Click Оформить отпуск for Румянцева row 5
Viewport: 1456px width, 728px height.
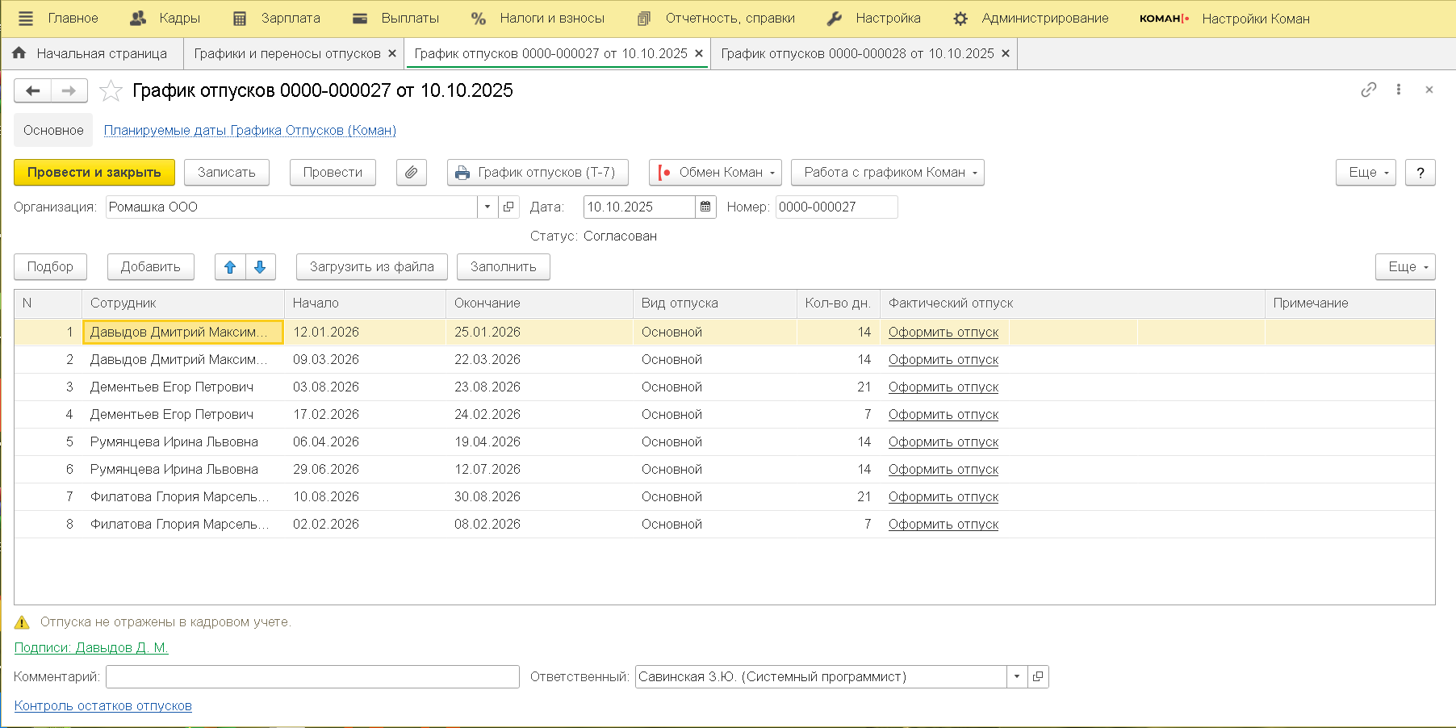click(x=943, y=442)
